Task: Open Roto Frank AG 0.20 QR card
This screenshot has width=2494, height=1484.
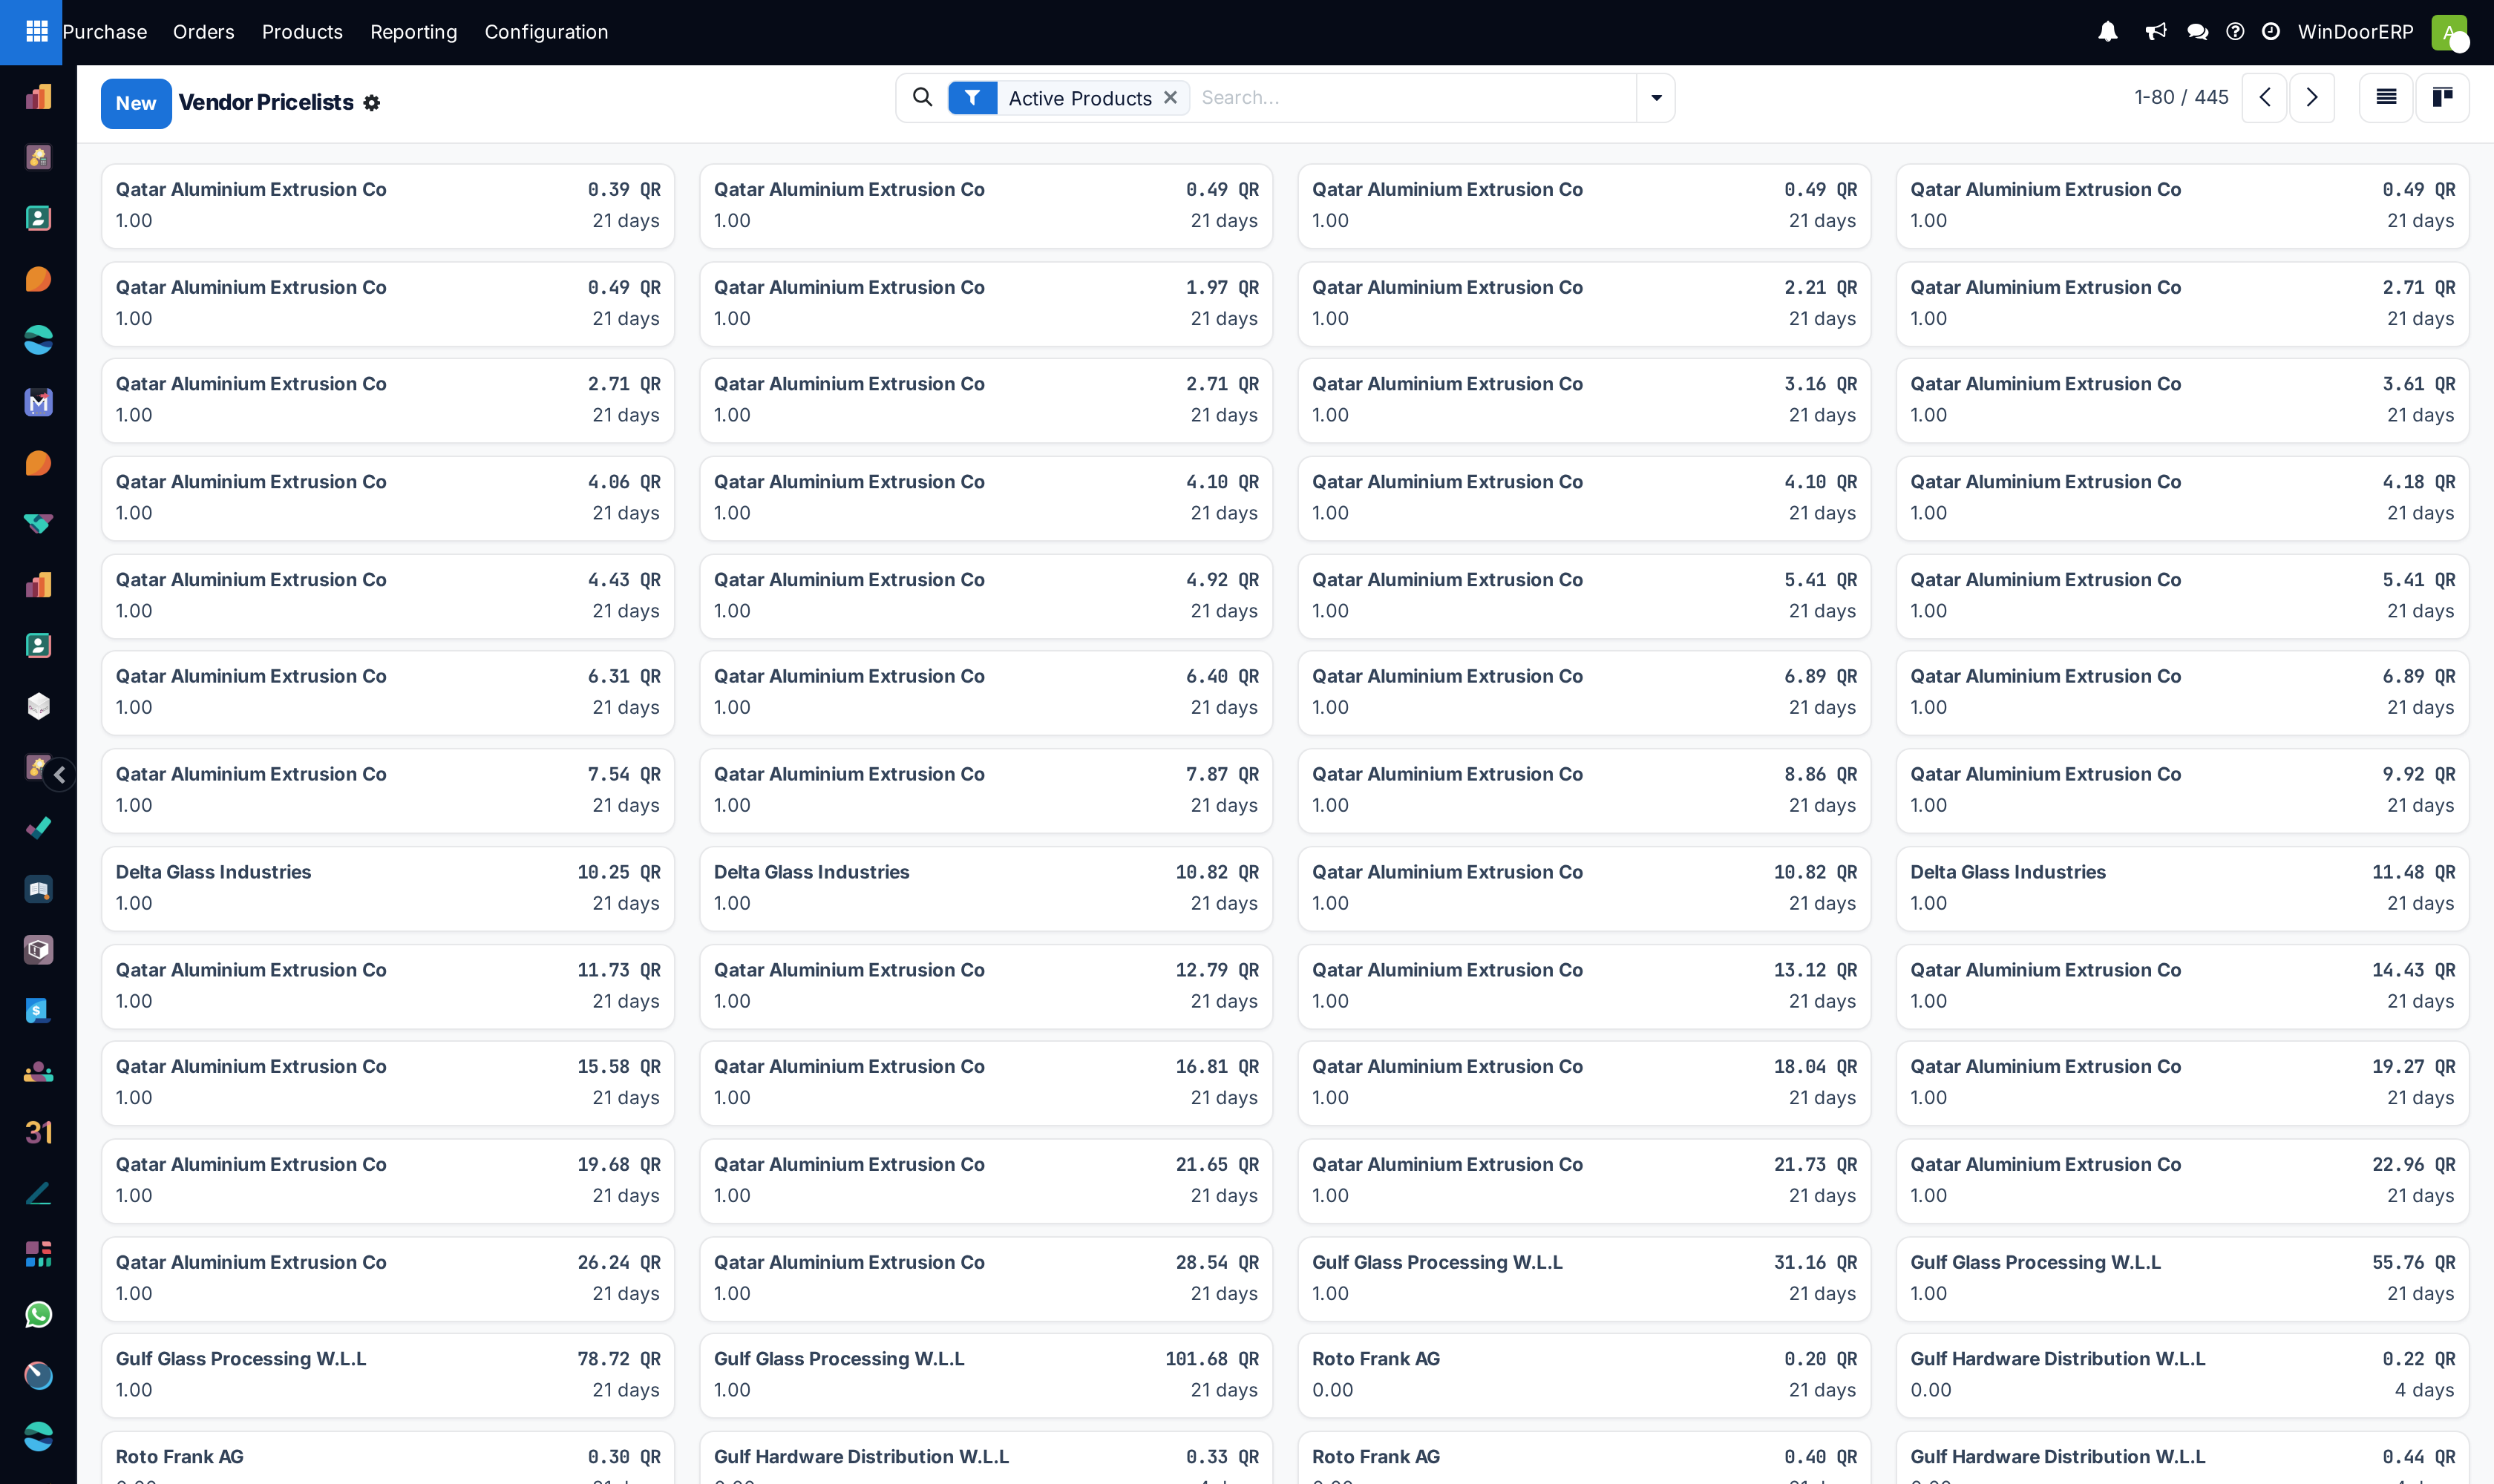Action: coord(1584,1375)
